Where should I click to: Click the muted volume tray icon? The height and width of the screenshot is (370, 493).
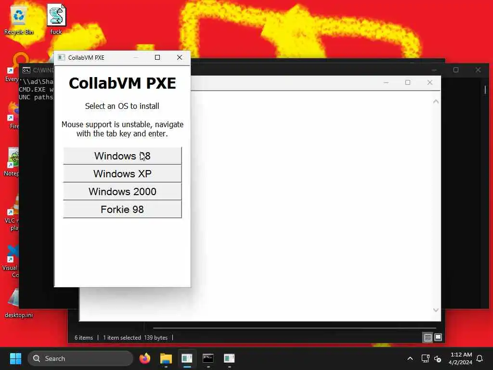coord(438,358)
